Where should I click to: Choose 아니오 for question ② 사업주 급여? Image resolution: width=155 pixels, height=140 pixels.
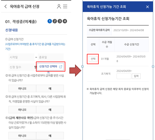(22, 88)
